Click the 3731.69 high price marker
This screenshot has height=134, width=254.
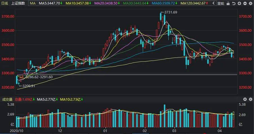tap(171, 12)
